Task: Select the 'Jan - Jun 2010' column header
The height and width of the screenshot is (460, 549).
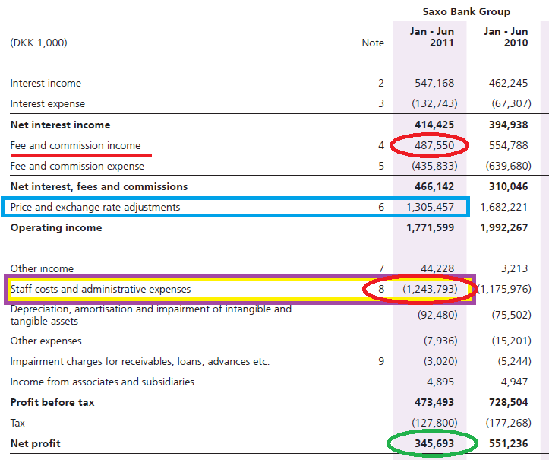Action: point(506,37)
